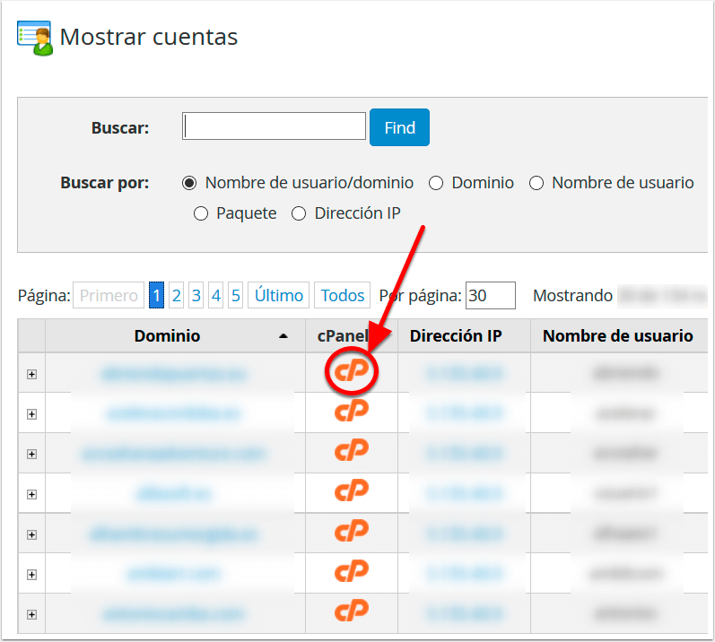Go to the 'Último' page

279,295
